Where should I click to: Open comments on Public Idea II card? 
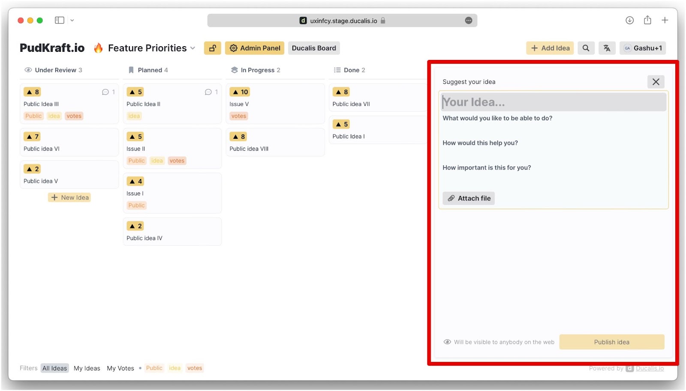point(211,92)
